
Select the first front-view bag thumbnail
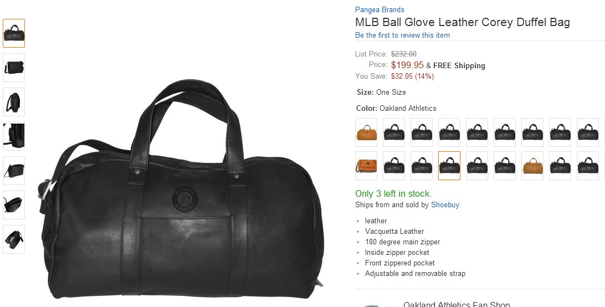tap(14, 33)
